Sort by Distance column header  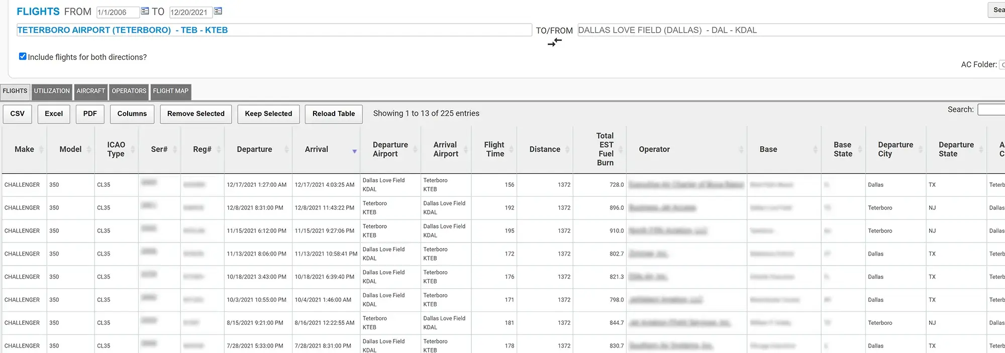544,149
